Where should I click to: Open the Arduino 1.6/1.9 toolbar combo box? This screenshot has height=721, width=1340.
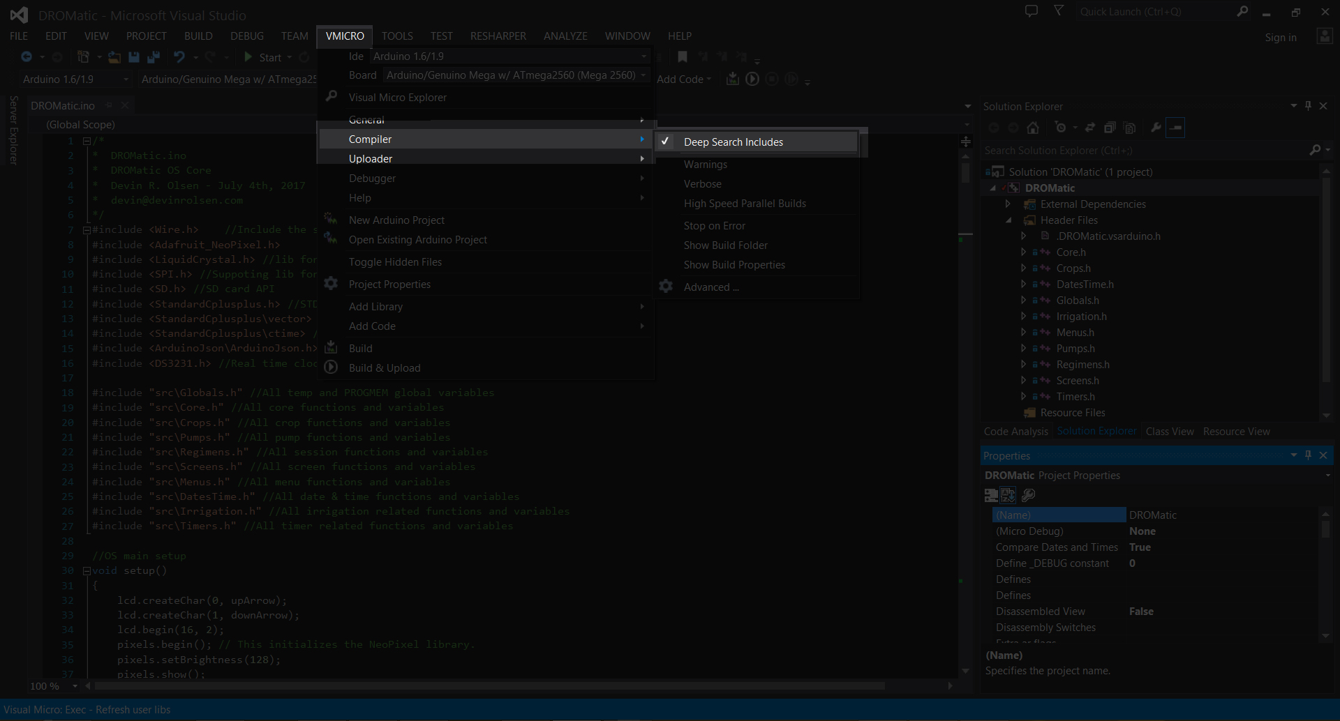[75, 79]
